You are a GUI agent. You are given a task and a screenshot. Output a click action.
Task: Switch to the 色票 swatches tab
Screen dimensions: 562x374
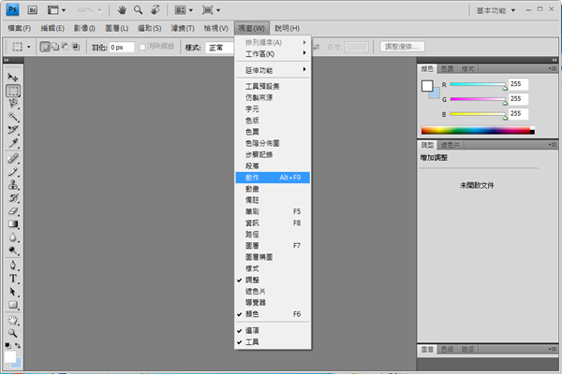[448, 69]
